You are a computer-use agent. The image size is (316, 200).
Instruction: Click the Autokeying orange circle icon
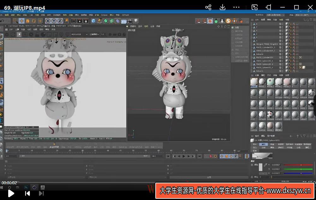[x=215, y=156]
